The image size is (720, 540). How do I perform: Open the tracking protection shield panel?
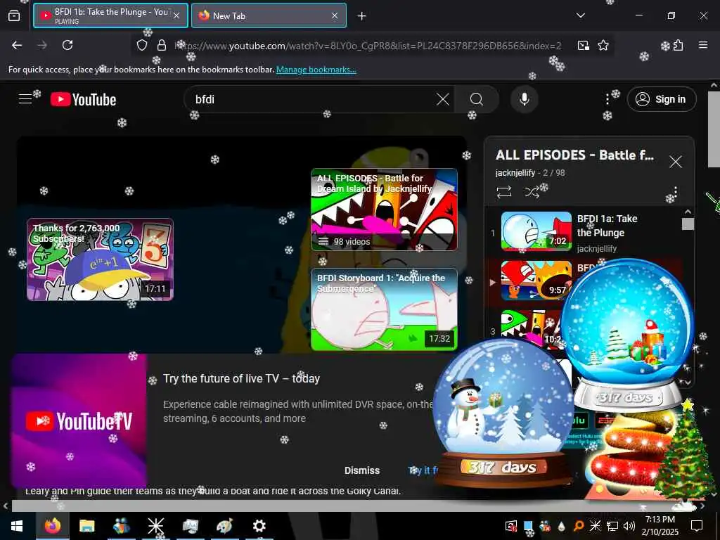tap(142, 45)
